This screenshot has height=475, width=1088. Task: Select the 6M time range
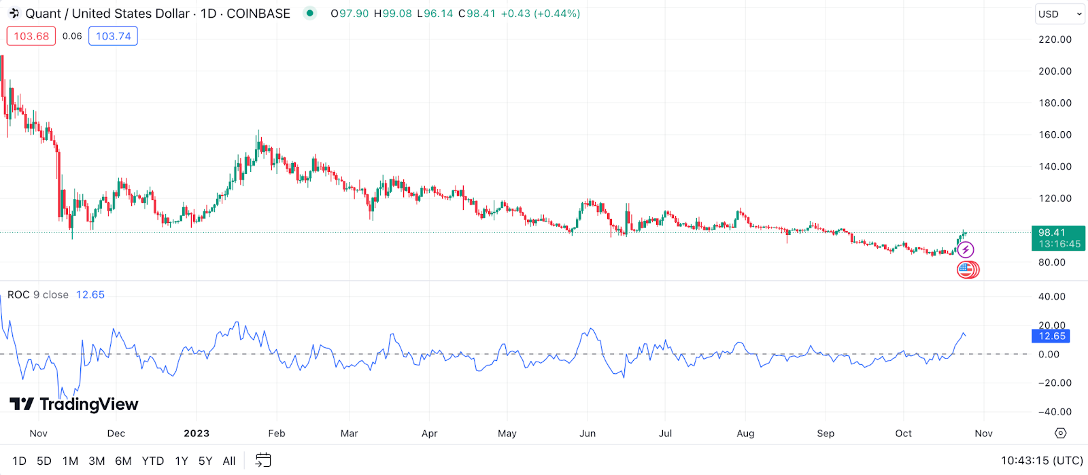[x=123, y=461]
